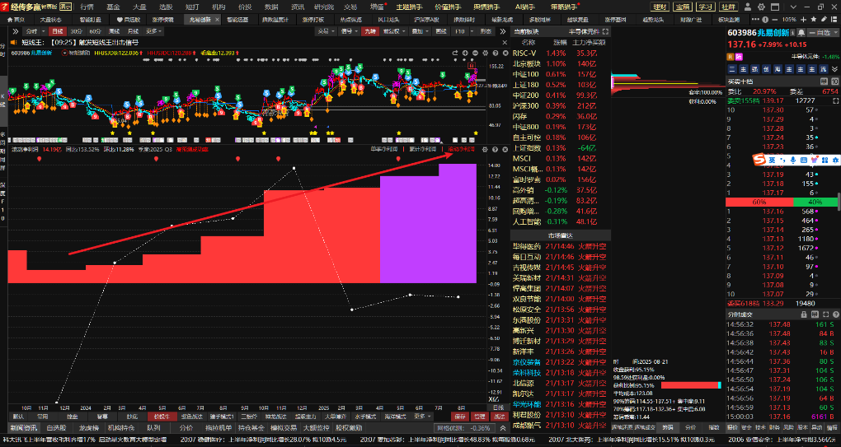Select the RISC-V row in sector list

pyautogui.click(x=560, y=53)
